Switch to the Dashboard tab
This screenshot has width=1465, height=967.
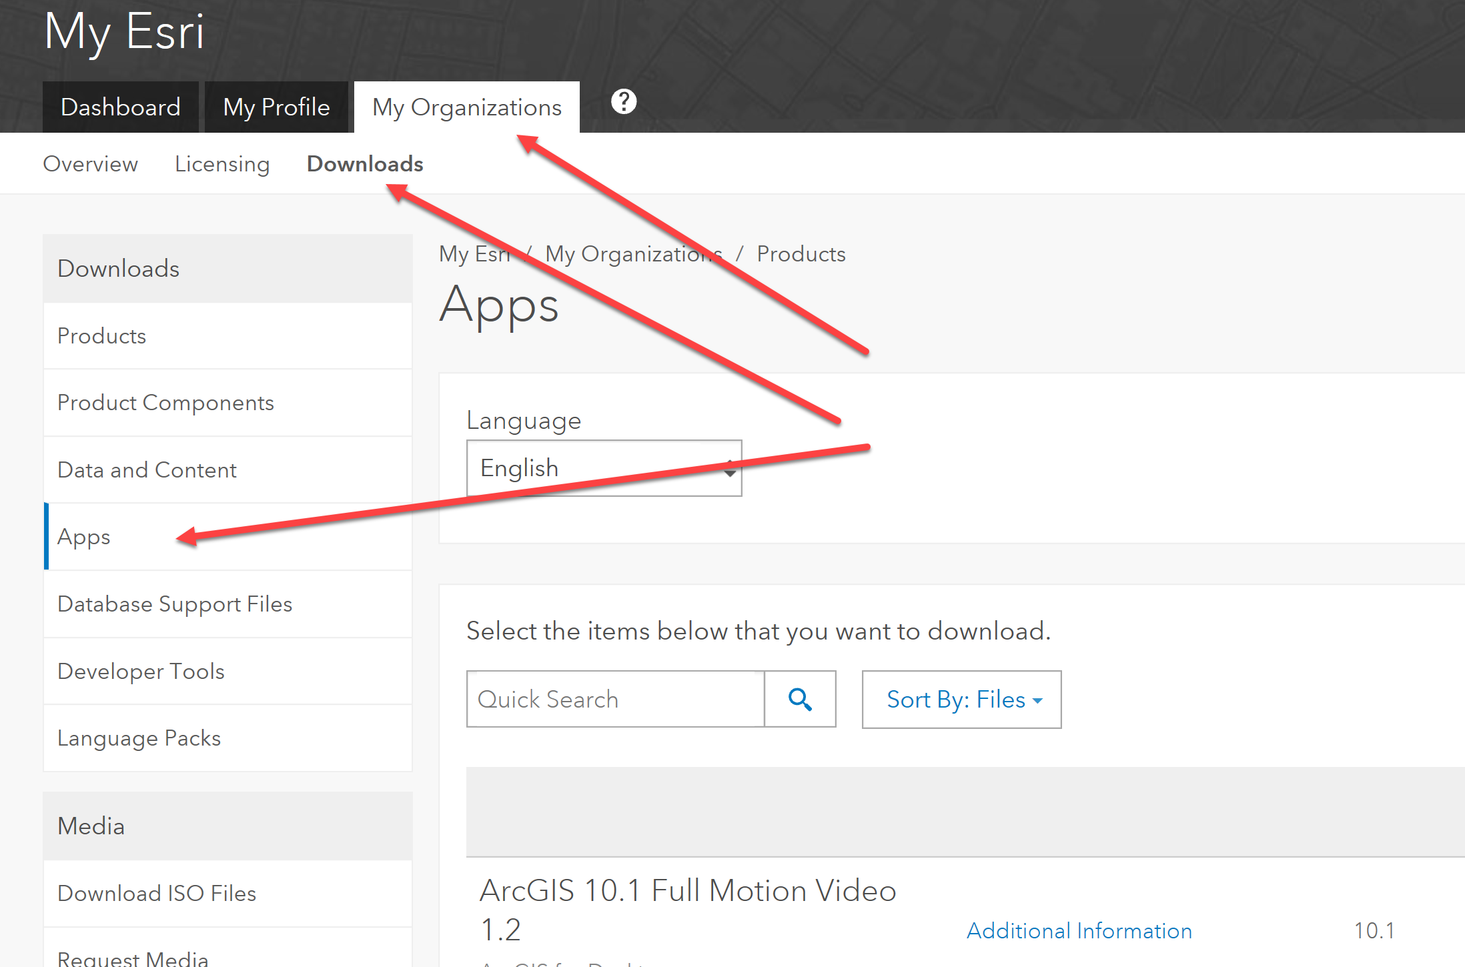point(121,107)
